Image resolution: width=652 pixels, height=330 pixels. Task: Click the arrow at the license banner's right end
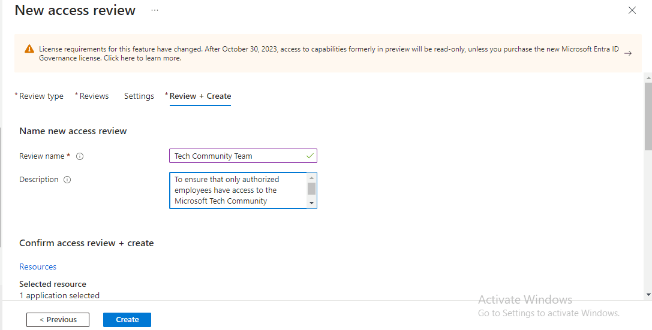pyautogui.click(x=628, y=53)
